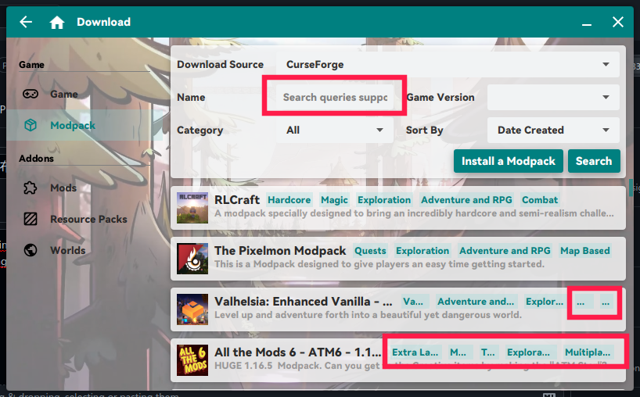Switch to Modpack section in sidebar
The image size is (640, 397).
pos(84,126)
